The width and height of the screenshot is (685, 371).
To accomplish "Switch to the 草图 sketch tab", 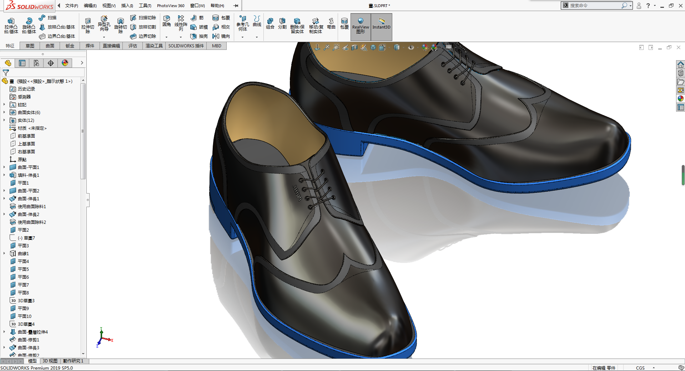I will click(x=30, y=46).
